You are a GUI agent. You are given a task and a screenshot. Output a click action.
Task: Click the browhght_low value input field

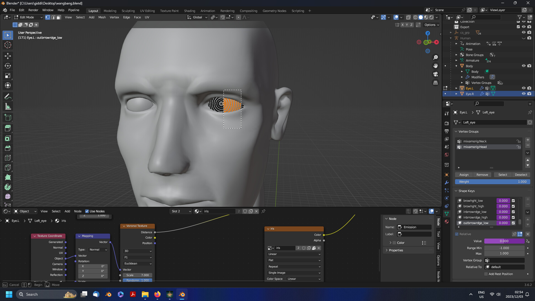[503, 200]
